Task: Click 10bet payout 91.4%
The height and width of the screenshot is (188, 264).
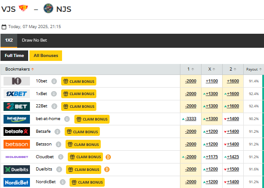Action: click(x=254, y=81)
